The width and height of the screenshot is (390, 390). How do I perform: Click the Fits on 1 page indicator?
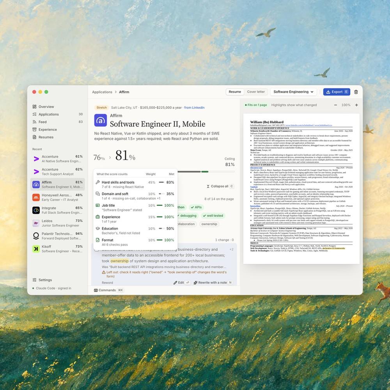tap(256, 105)
